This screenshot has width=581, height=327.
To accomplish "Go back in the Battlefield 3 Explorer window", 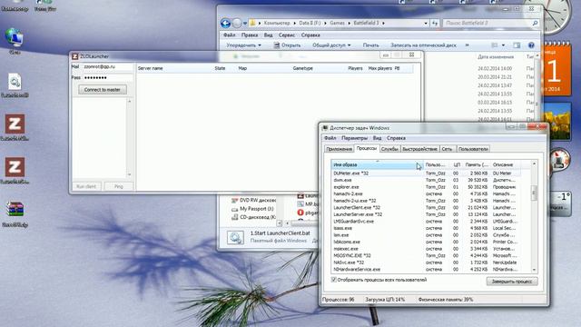I will pos(225,23).
